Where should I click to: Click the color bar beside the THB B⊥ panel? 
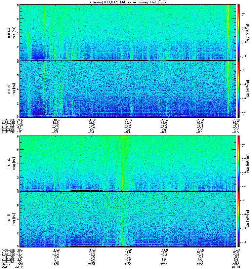click(239, 33)
